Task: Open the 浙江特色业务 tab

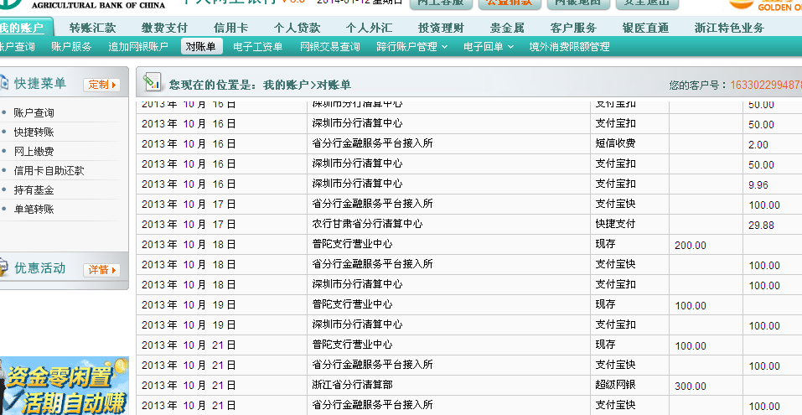Action: coord(729,28)
